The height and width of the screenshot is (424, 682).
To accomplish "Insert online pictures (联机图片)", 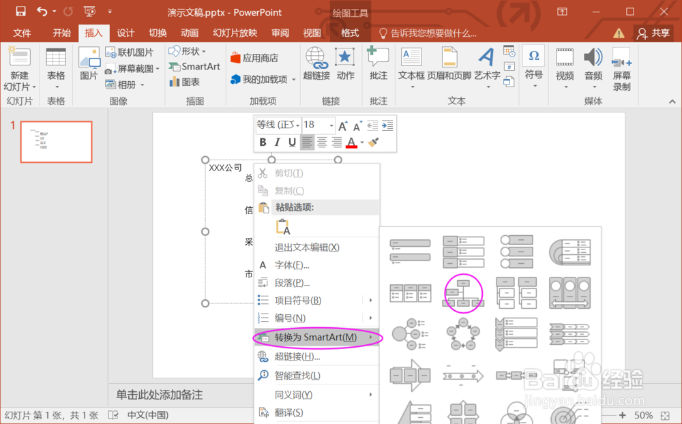I will [x=130, y=52].
